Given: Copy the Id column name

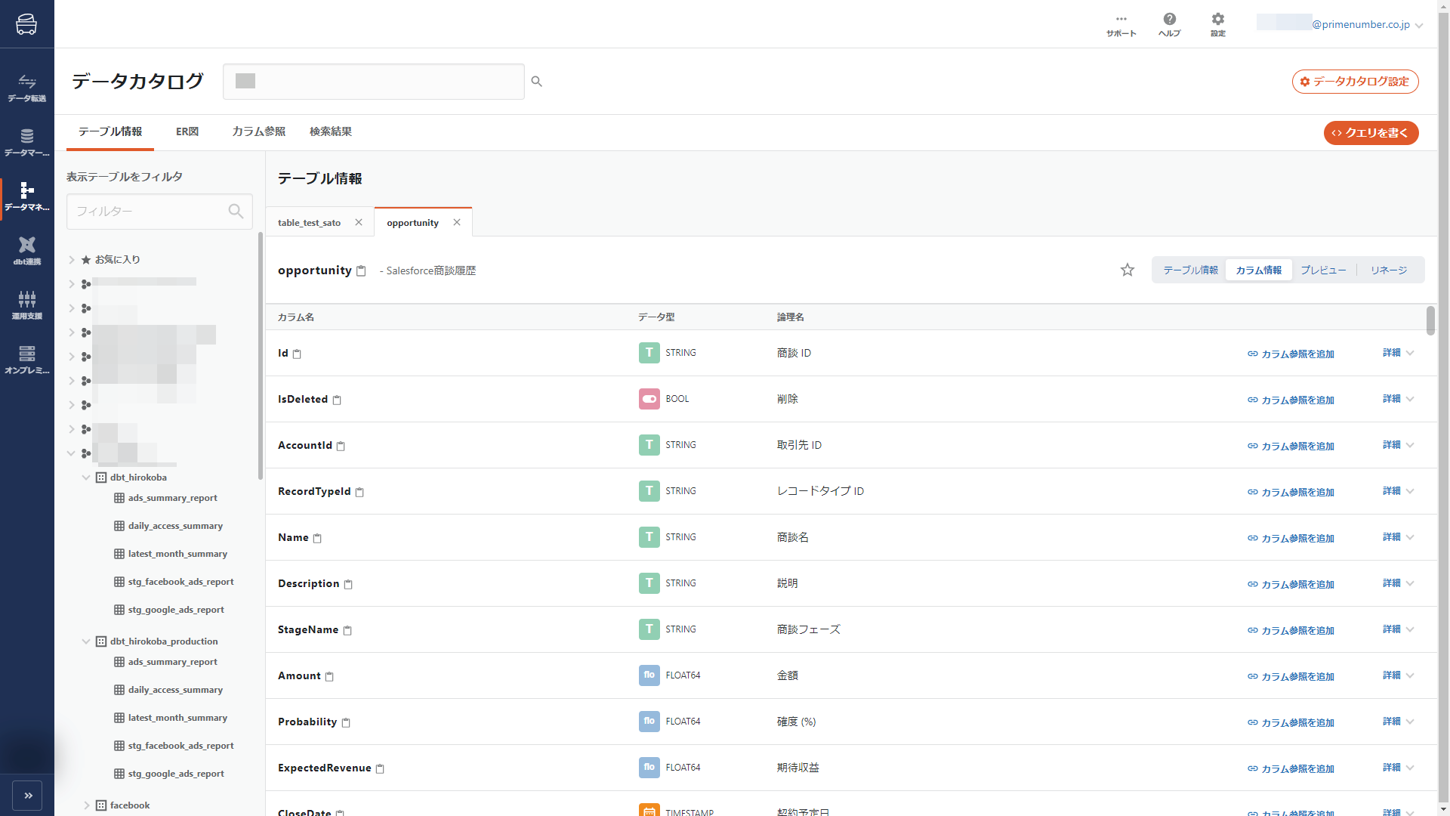Looking at the screenshot, I should tap(297, 354).
